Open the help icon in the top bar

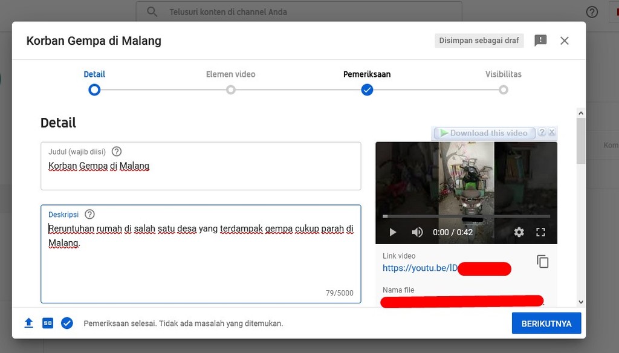click(x=592, y=12)
